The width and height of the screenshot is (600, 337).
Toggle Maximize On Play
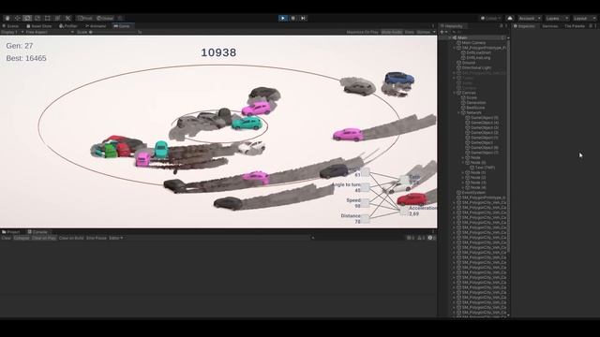click(x=362, y=32)
